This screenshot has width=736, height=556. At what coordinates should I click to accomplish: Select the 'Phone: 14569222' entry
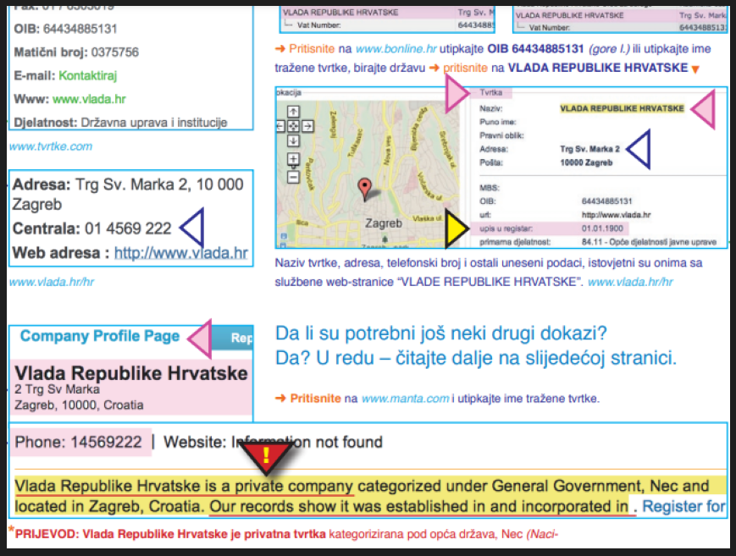79,442
